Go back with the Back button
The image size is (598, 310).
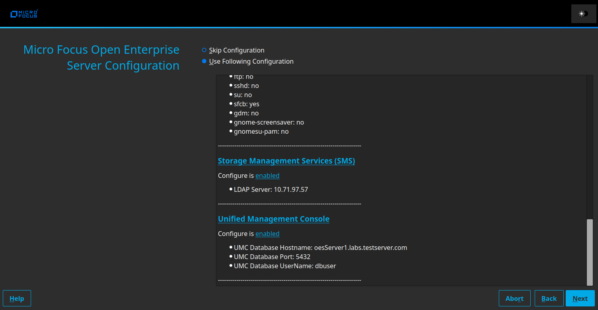click(x=549, y=298)
